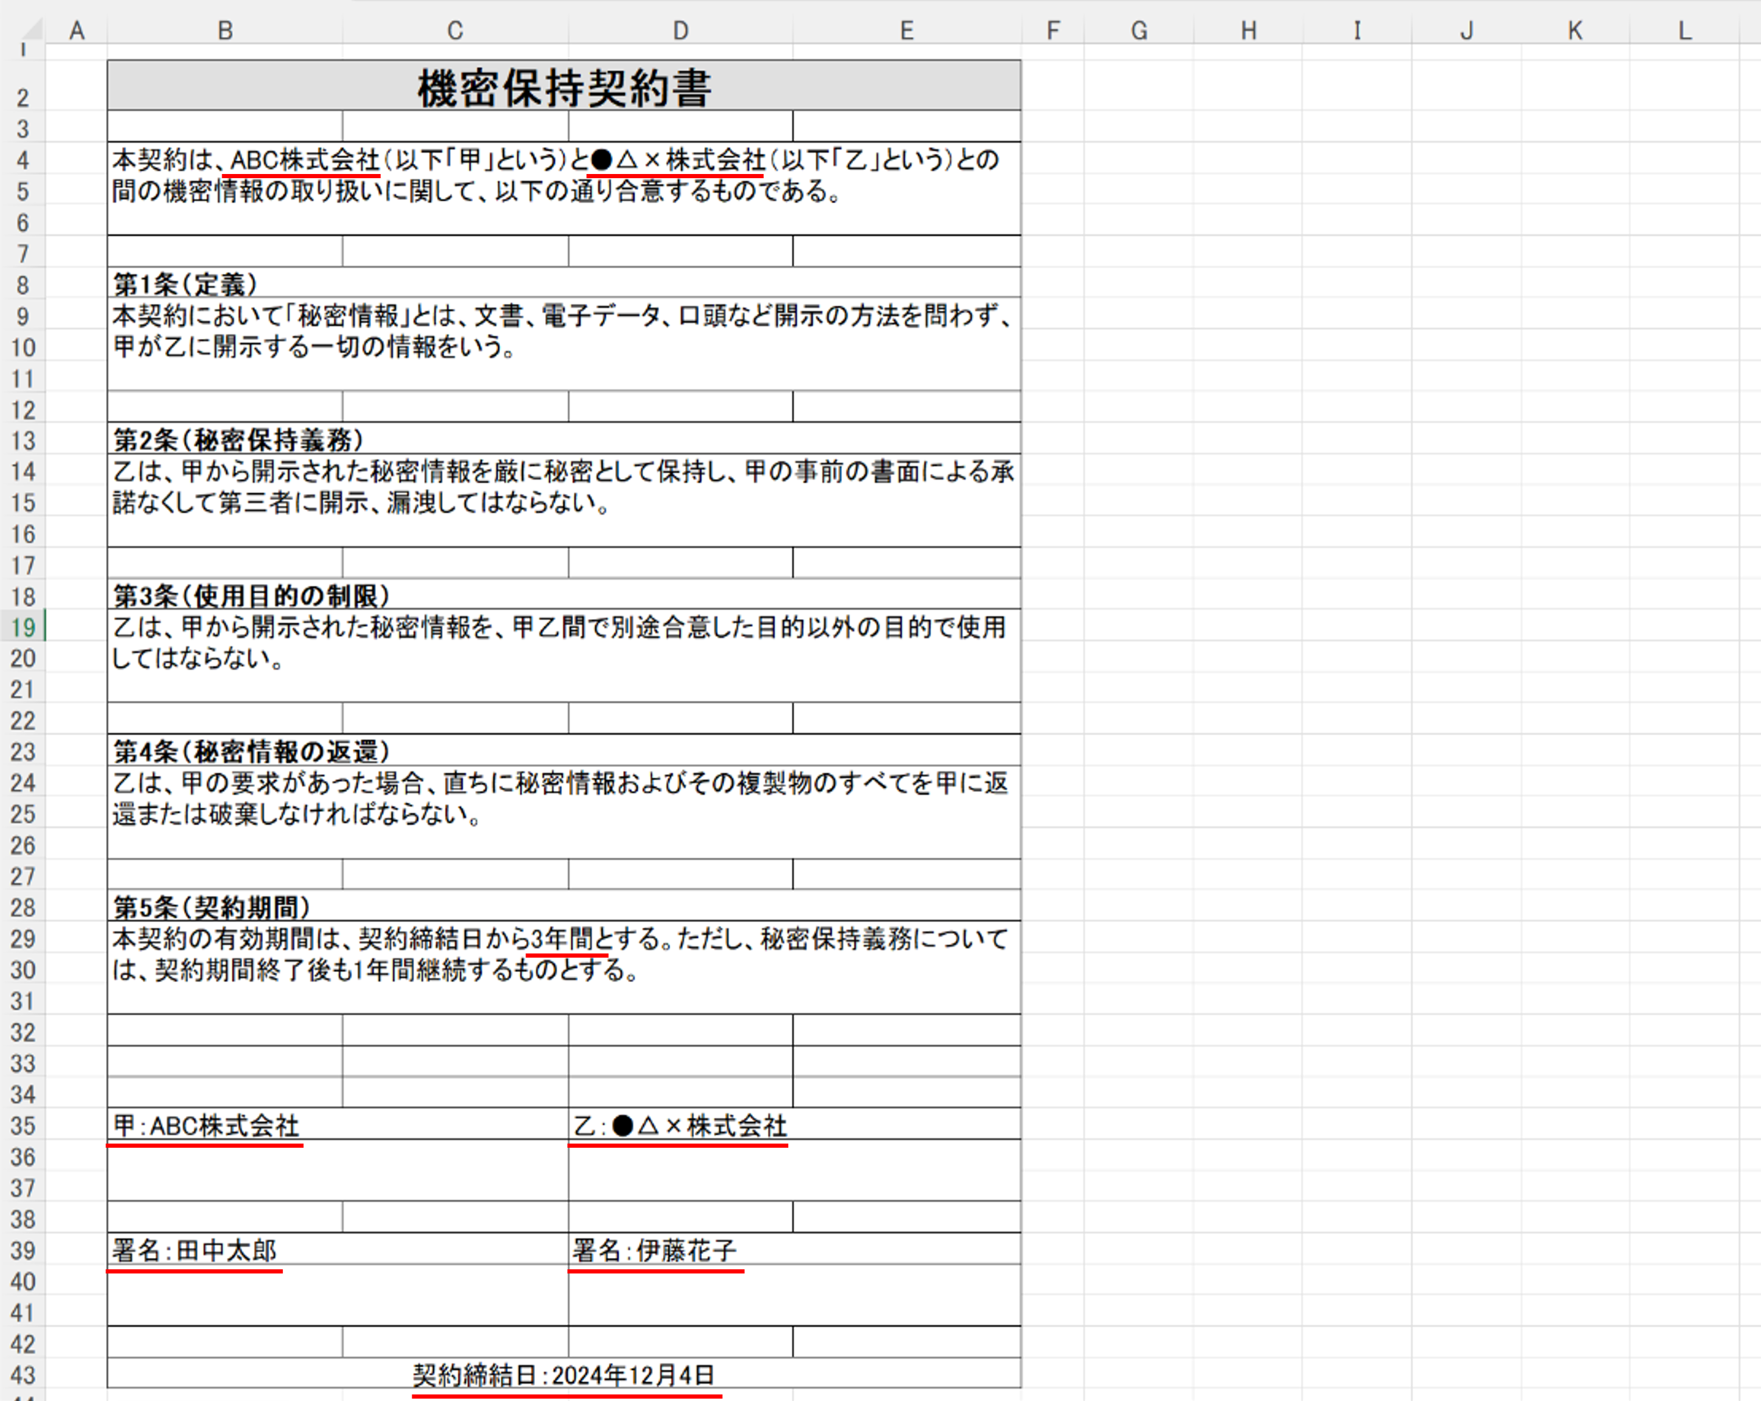The height and width of the screenshot is (1401, 1761).
Task: Click the 契約締結日：2024年12月4日 cell
Action: pyautogui.click(x=564, y=1375)
